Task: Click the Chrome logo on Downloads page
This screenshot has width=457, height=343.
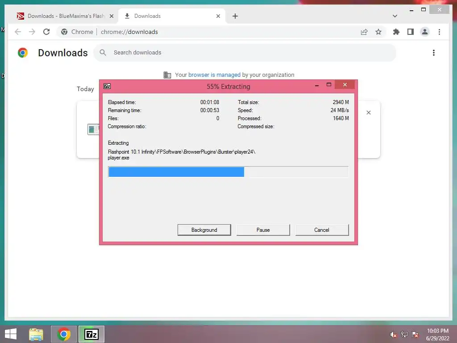Action: tap(23, 53)
